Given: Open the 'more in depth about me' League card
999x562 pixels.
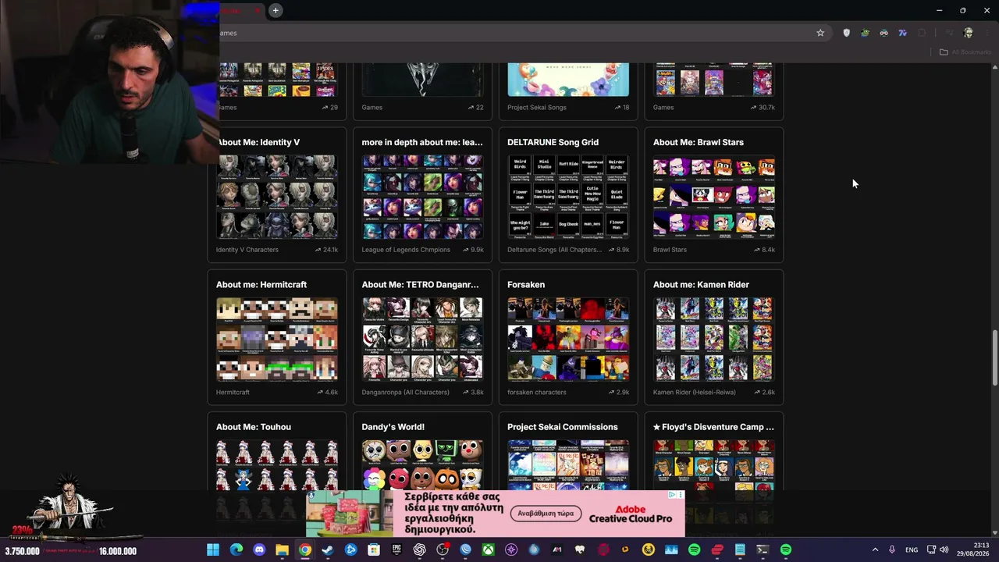Looking at the screenshot, I should 422,195.
